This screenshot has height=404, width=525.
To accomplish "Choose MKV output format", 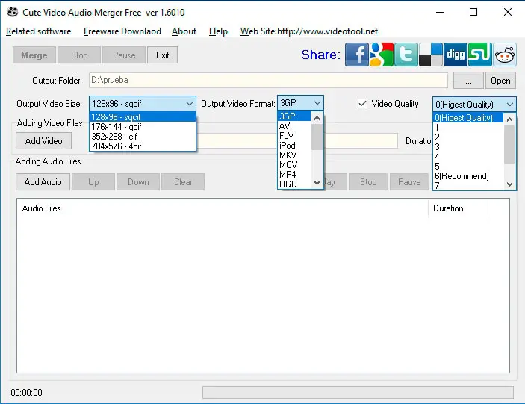I will [294, 155].
